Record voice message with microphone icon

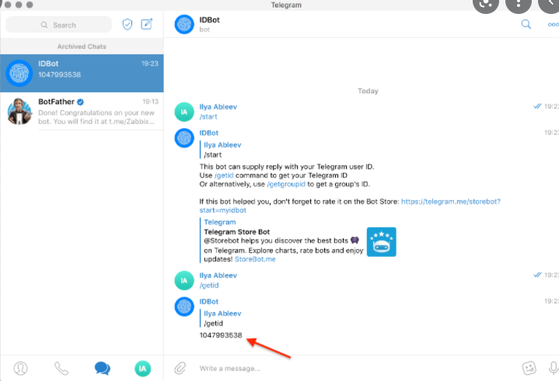554,368
